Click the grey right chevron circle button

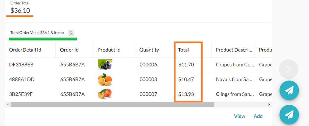289,69
